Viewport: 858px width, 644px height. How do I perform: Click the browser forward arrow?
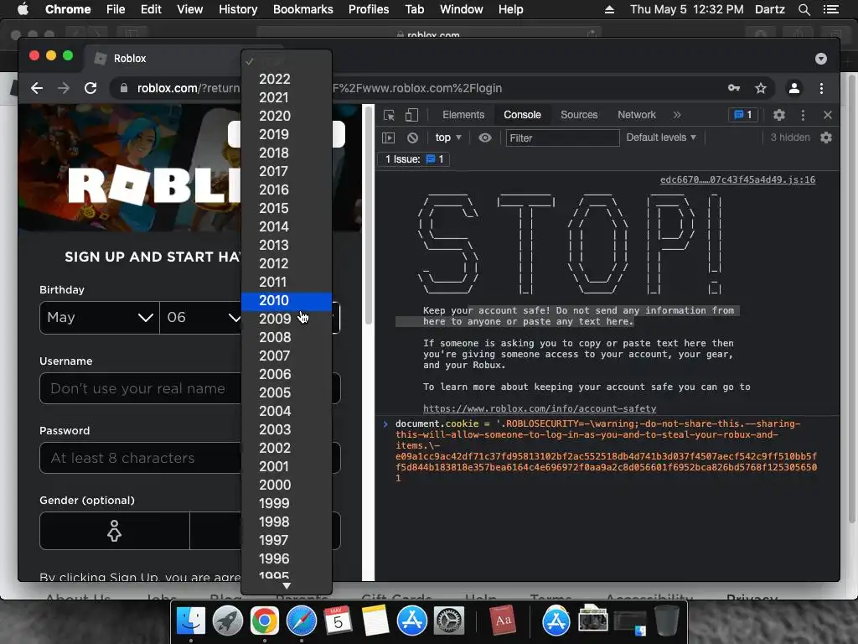(64, 88)
